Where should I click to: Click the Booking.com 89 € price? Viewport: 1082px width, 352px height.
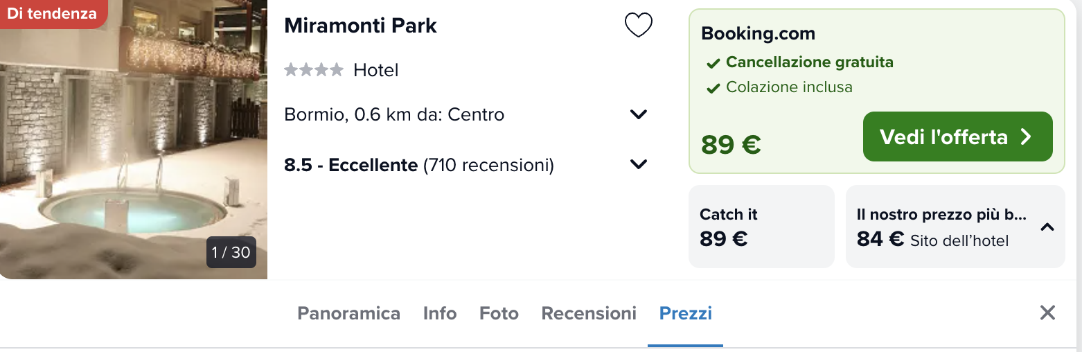click(731, 144)
